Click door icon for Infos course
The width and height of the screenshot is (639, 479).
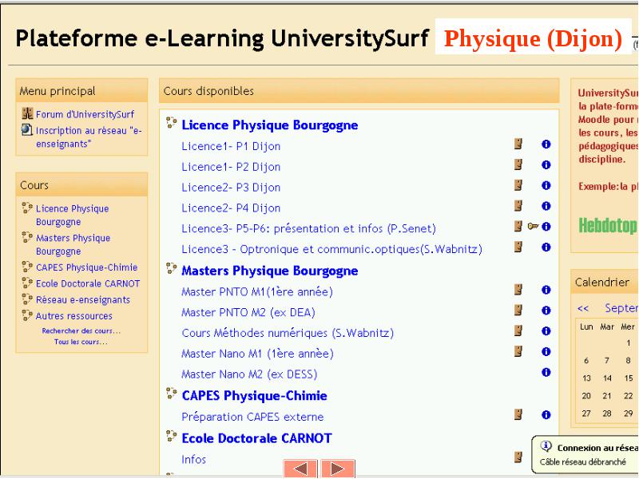pos(518,457)
